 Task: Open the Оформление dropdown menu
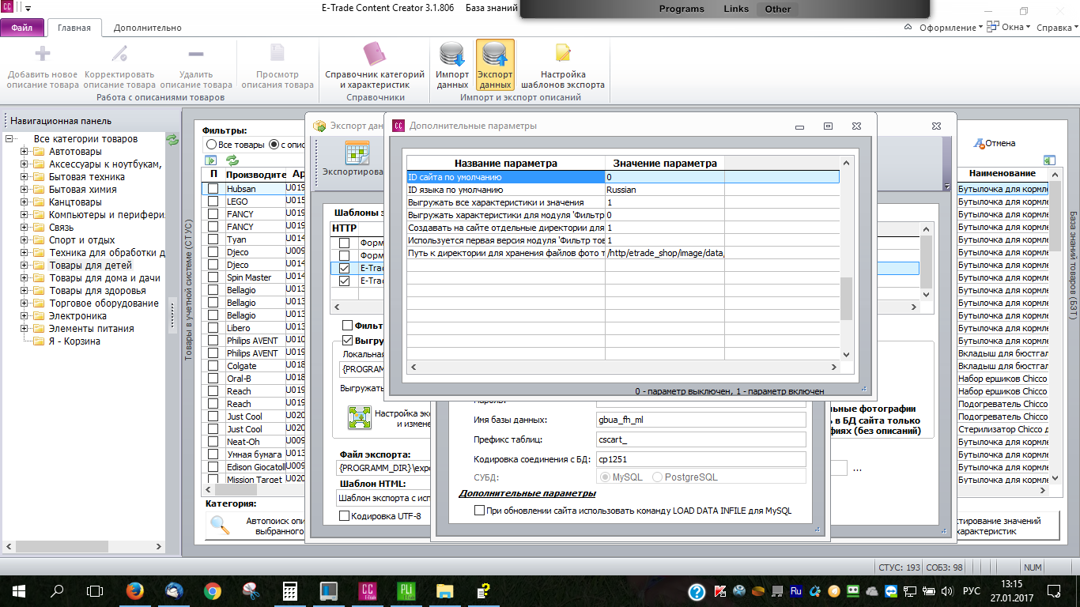coord(950,28)
